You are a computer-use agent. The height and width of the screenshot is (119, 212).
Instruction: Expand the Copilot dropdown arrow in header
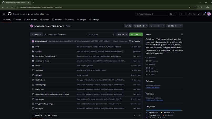175,14
